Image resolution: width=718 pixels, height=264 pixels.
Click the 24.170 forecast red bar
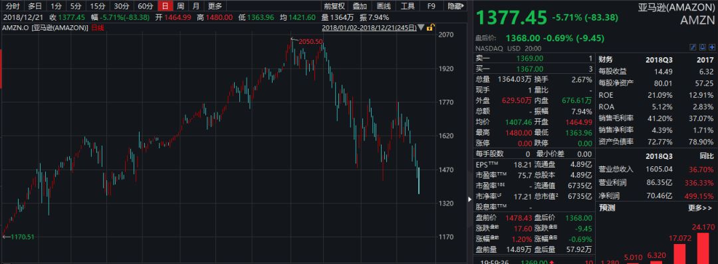coord(703,249)
